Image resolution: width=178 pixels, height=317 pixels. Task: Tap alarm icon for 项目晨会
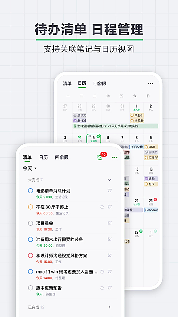coord(110,223)
